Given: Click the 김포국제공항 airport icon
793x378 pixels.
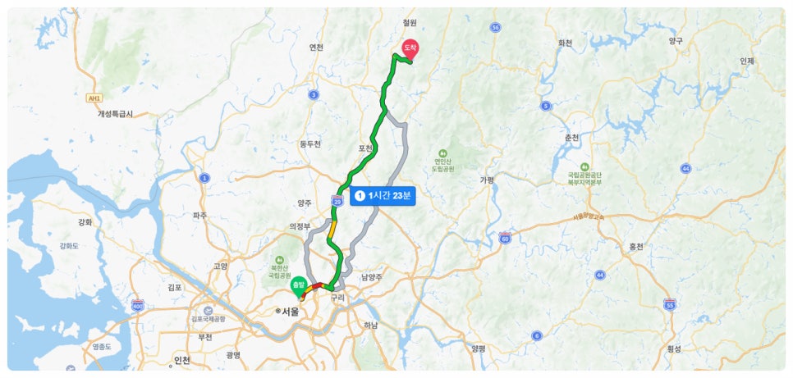Looking at the screenshot, I should (208, 310).
